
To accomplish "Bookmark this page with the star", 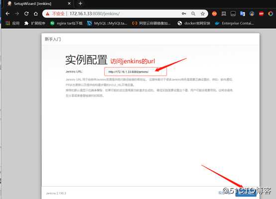I will (203, 14).
